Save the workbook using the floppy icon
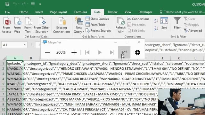Viewport: 205px width, 115px height. click(x=7, y=4)
